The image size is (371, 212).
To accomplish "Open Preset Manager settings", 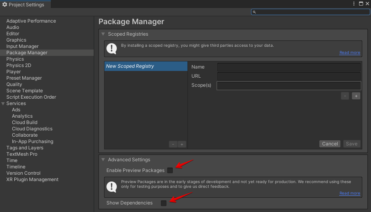I will [24, 78].
